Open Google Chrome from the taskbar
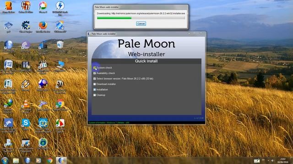This screenshot has height=164, width=293. (x=50, y=160)
